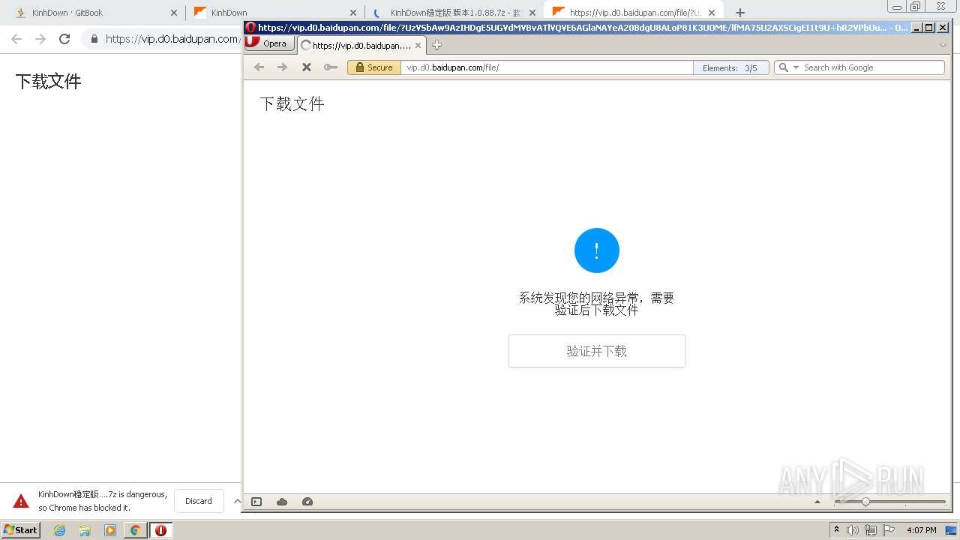The image size is (960, 540).
Task: Discard the blocked KinhDown download
Action: click(x=199, y=501)
